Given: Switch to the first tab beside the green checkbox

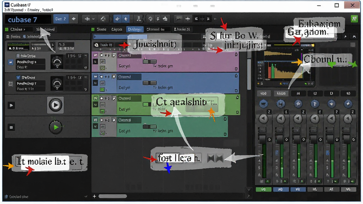Looking at the screenshot, I should point(102,29).
